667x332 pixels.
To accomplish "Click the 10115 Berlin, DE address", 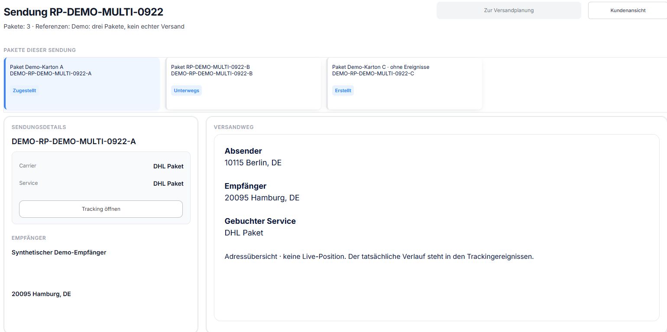I will (253, 163).
